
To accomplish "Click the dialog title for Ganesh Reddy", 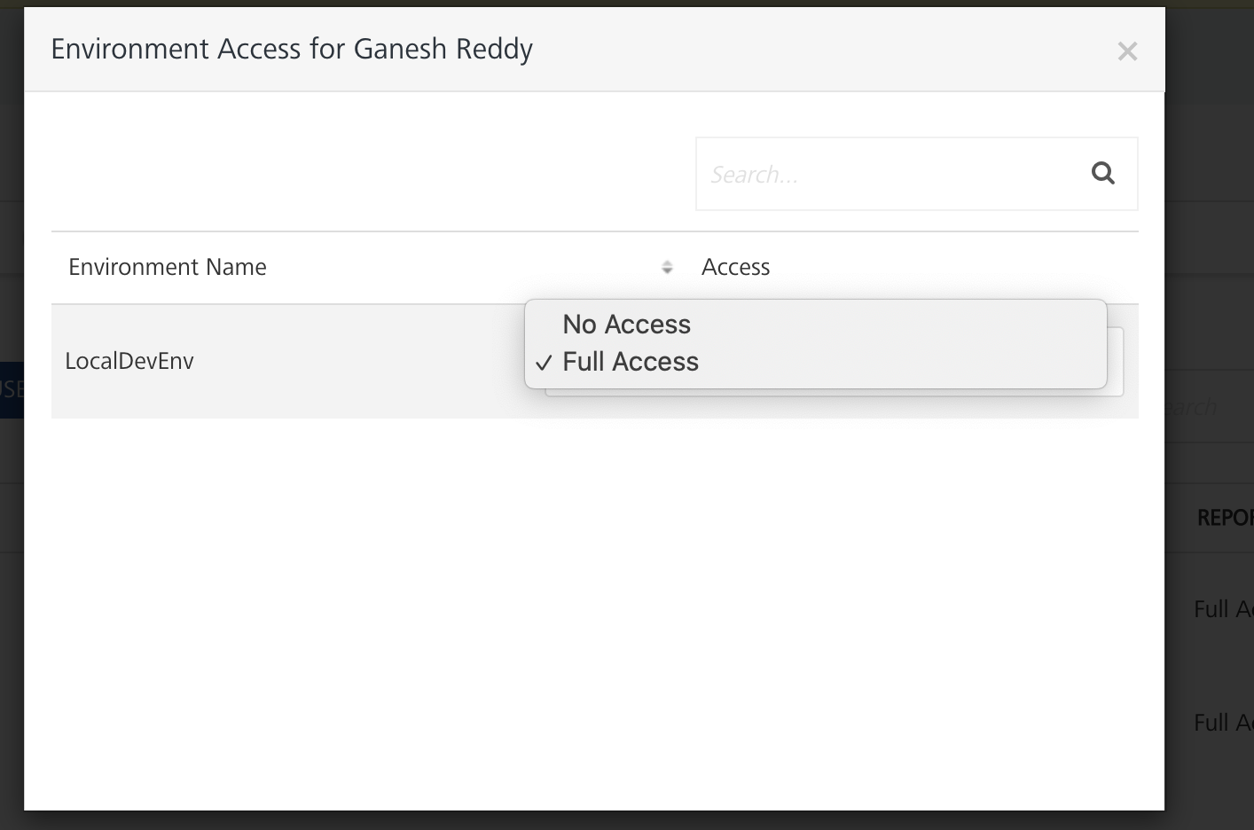I will coord(292,49).
